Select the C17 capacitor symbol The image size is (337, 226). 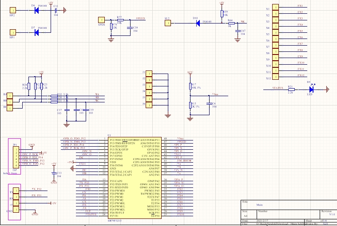click(67, 110)
